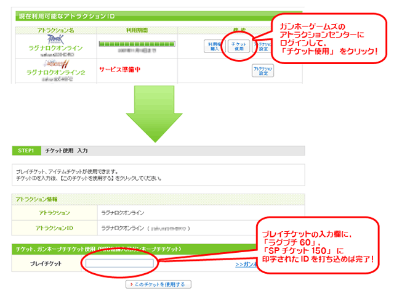
Task: Click the サービス準備中 status text
Action: pos(120,70)
